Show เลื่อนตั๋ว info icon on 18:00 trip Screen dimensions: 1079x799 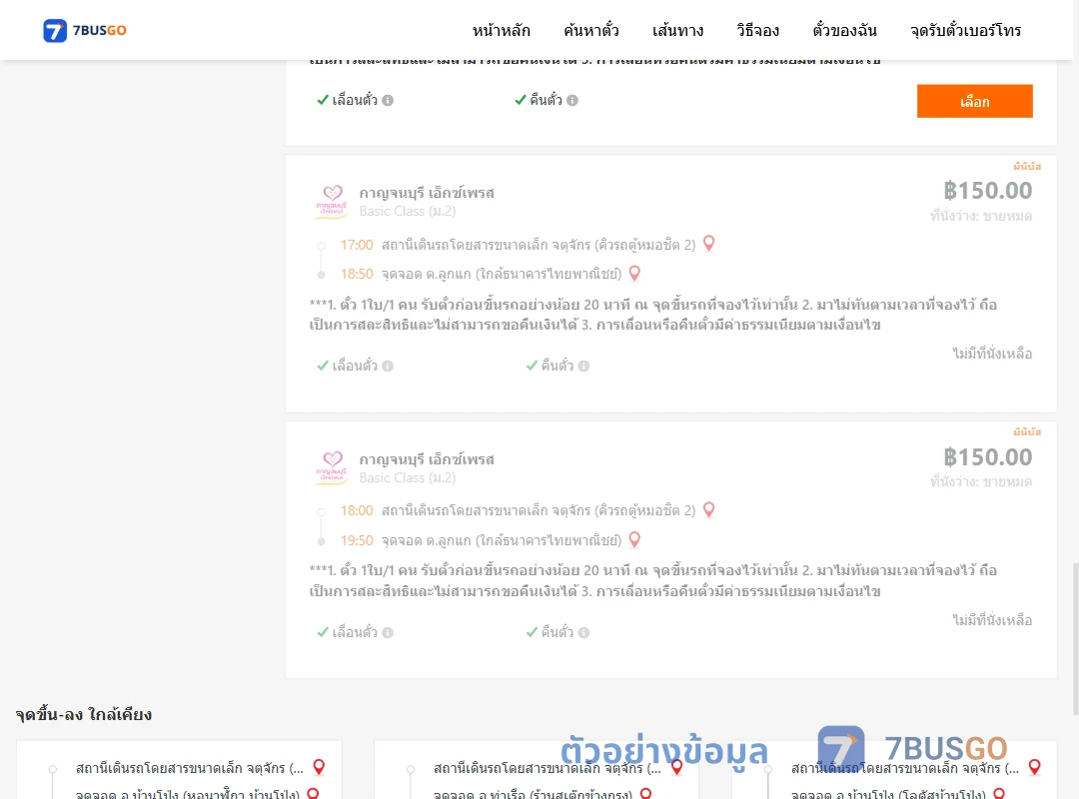(x=388, y=632)
